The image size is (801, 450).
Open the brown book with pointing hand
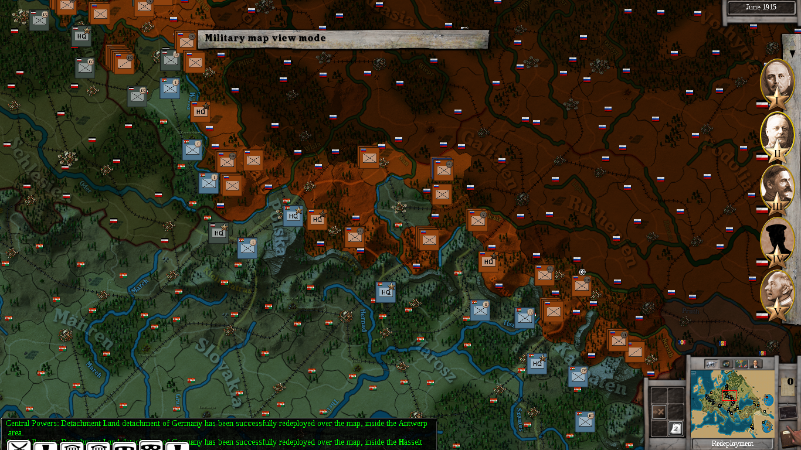pyautogui.click(x=790, y=438)
